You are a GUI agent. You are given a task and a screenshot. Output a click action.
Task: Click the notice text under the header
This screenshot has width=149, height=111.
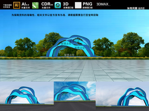point(55,15)
